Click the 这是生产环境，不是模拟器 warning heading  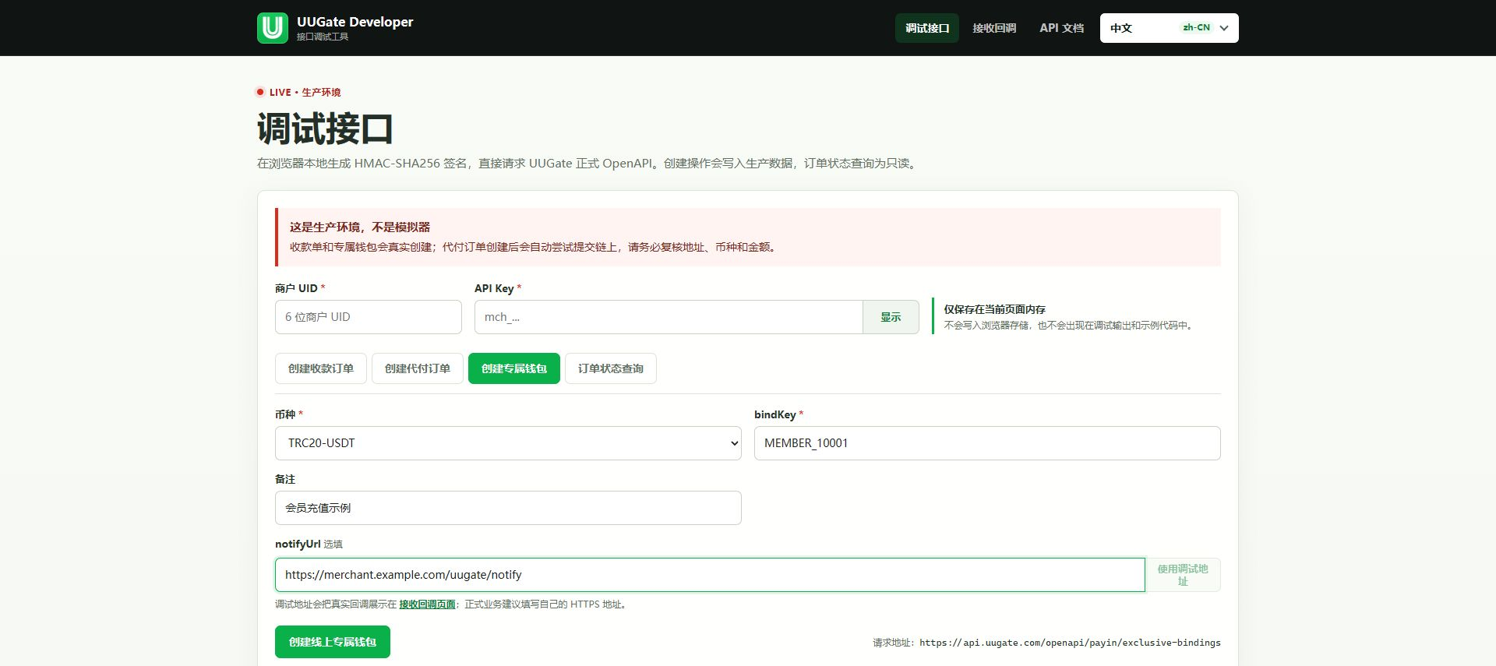click(x=360, y=227)
